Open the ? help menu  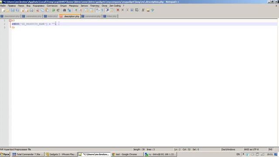pos(123,6)
